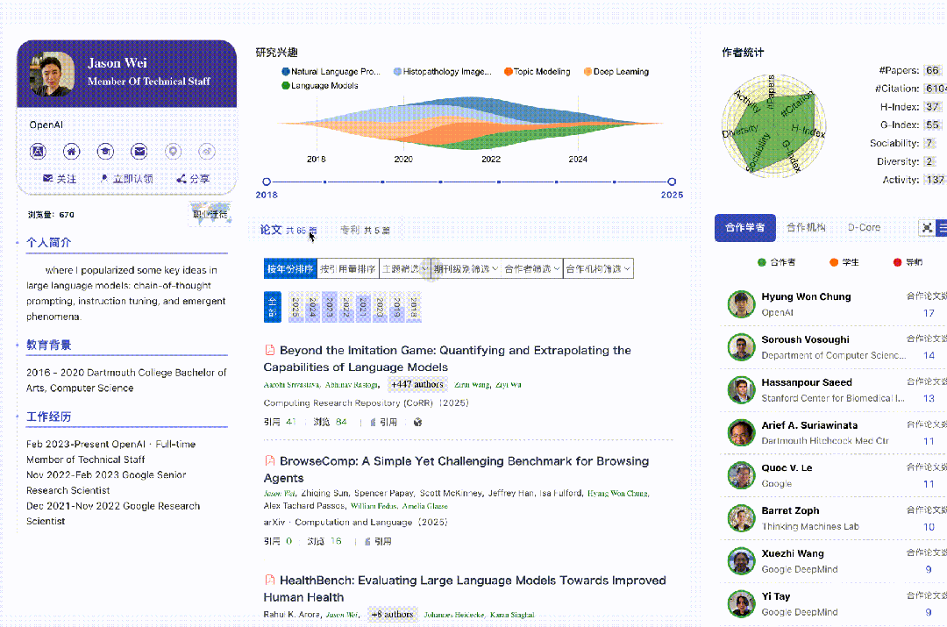Click the 2025 end handle of timeline slider

pos(672,182)
